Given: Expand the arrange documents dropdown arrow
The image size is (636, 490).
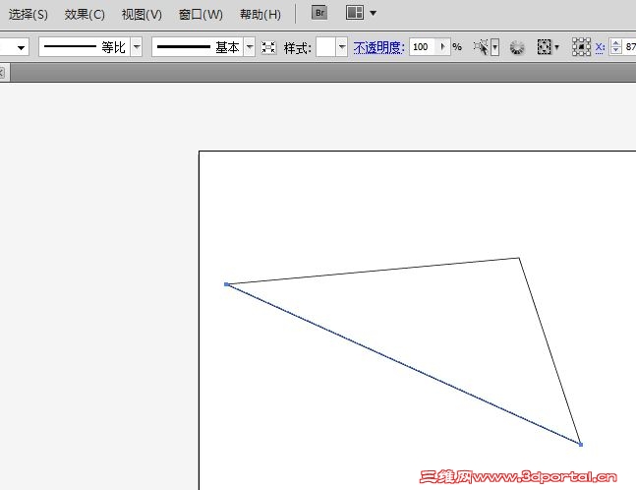Looking at the screenshot, I should point(374,13).
